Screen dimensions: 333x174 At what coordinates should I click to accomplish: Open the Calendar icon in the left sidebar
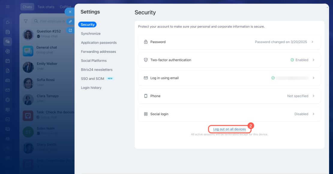pos(7,61)
